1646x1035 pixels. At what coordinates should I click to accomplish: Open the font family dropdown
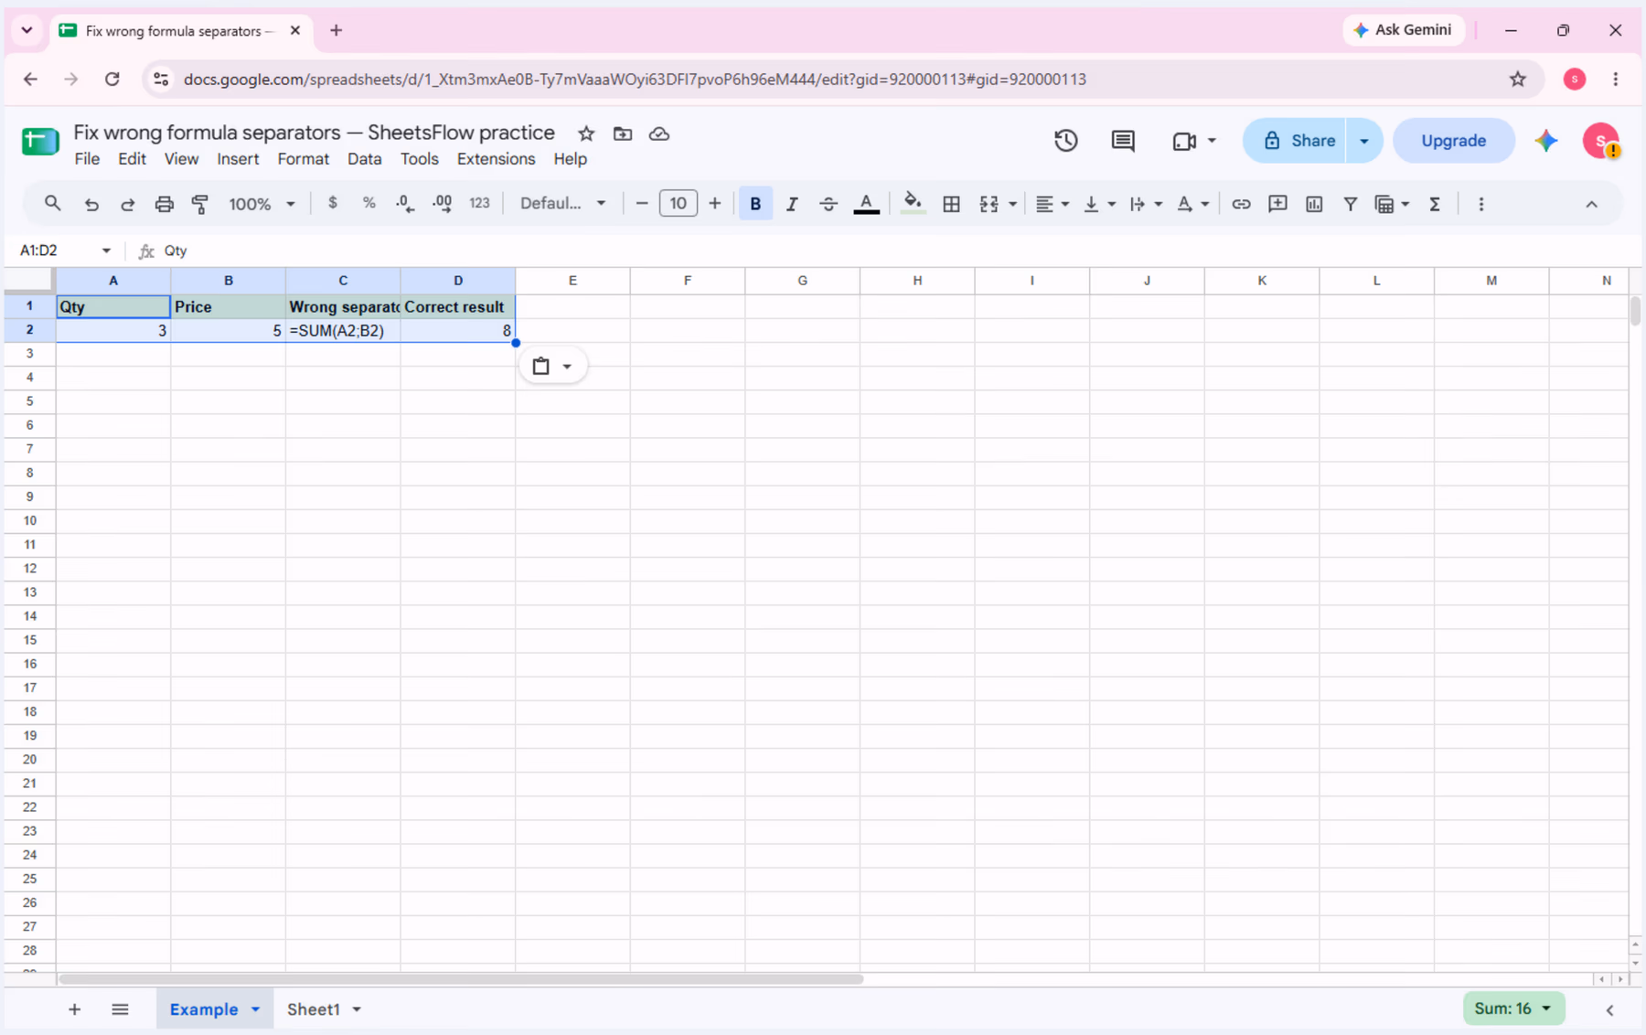(x=562, y=203)
